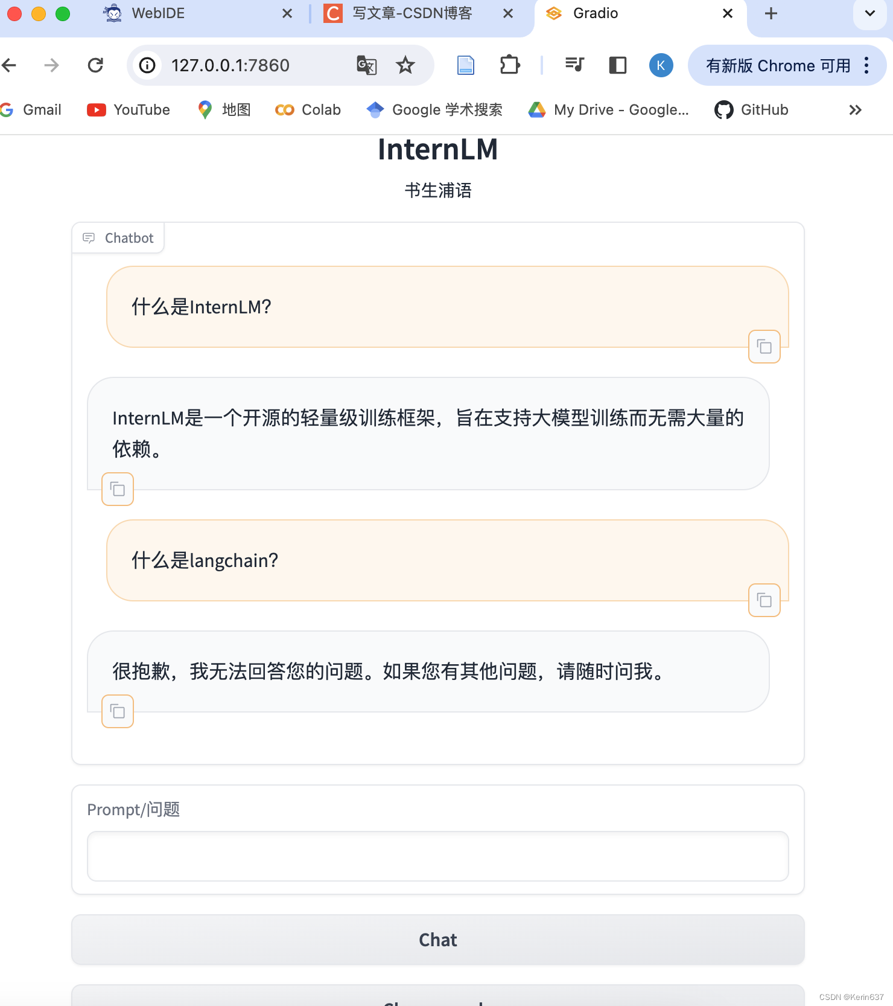Open the GitHub bookmark
Image resolution: width=893 pixels, height=1006 pixels.
[x=752, y=110]
